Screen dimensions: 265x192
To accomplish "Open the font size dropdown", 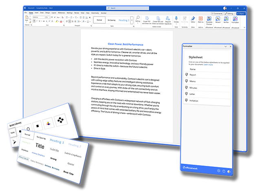I will click(x=50, y=17).
